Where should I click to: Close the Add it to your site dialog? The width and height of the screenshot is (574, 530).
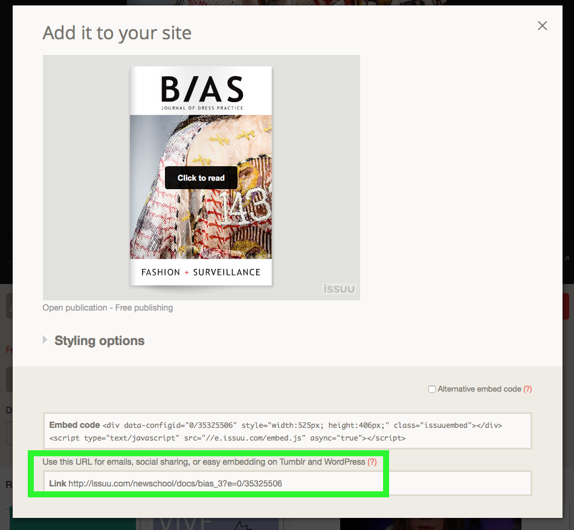click(x=542, y=25)
